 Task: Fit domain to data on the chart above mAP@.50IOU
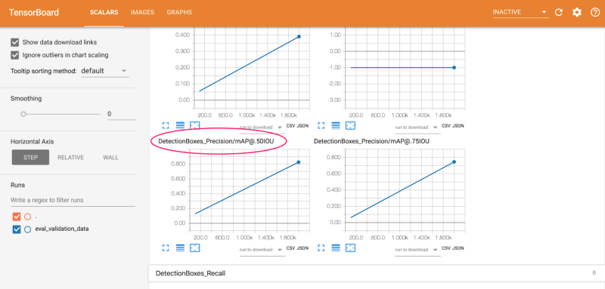(195, 125)
